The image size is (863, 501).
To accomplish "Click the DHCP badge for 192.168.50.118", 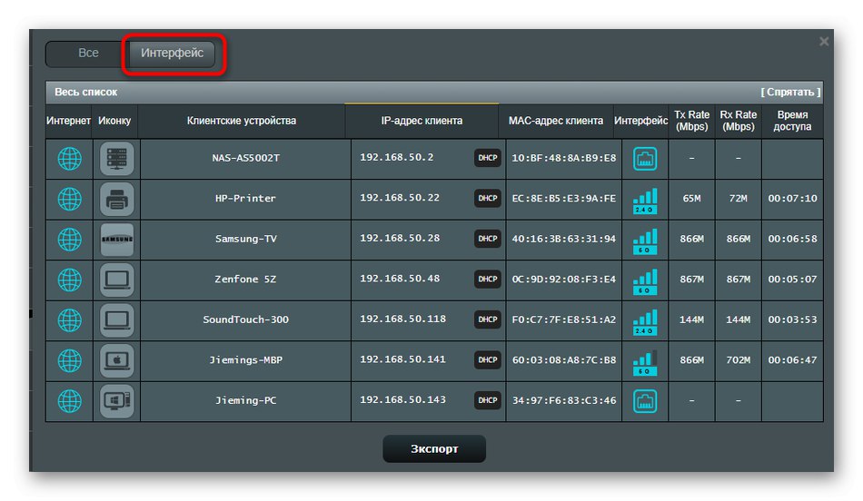I will 488,319.
